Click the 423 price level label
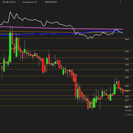Viewport: 133px width, 133px height. tap(127, 86)
